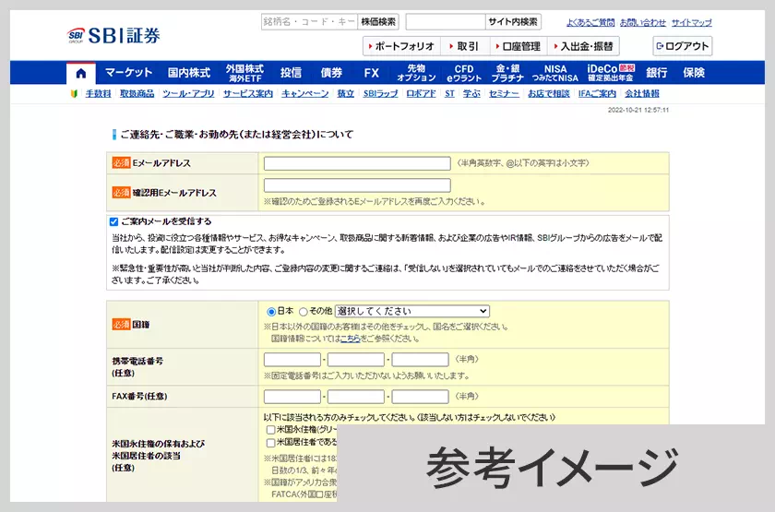Click the Eメールアドレス input field

[x=357, y=163]
